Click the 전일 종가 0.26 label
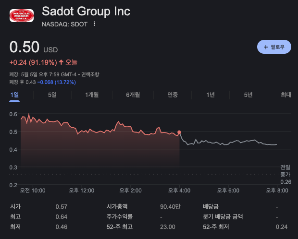Screen dimensions: 298x239 (x=286, y=175)
